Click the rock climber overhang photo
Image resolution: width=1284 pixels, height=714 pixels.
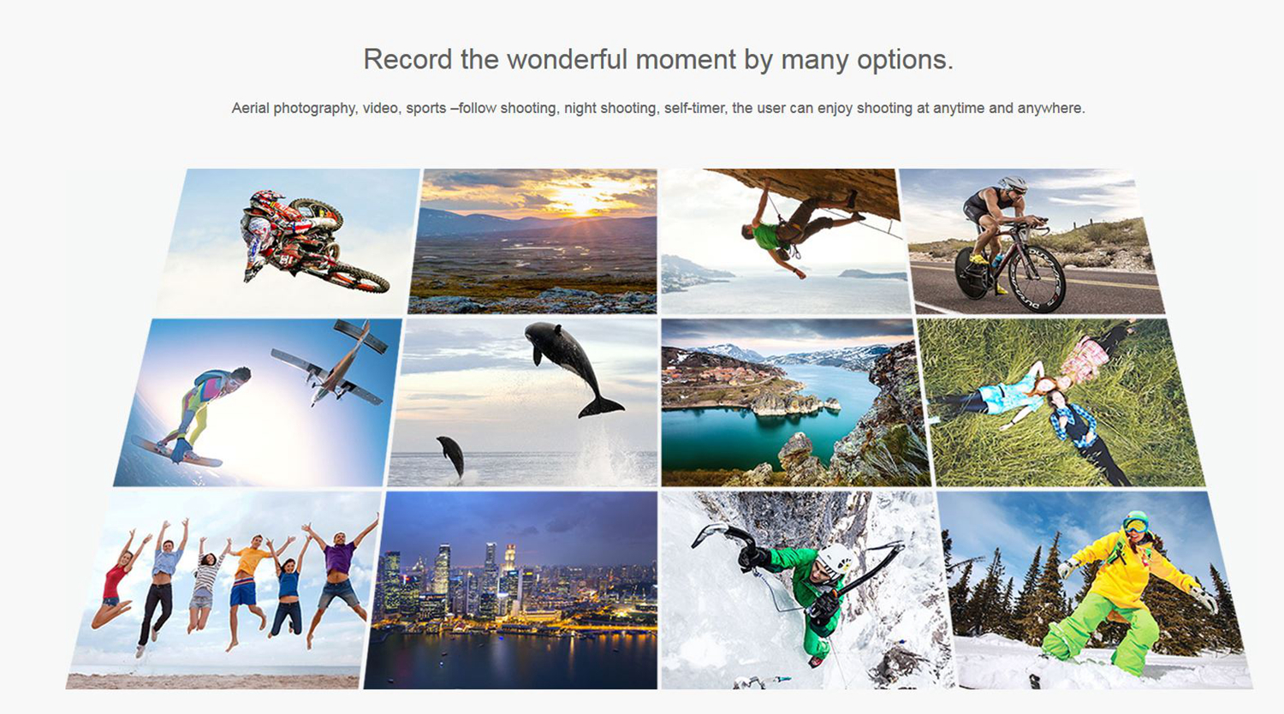point(786,241)
